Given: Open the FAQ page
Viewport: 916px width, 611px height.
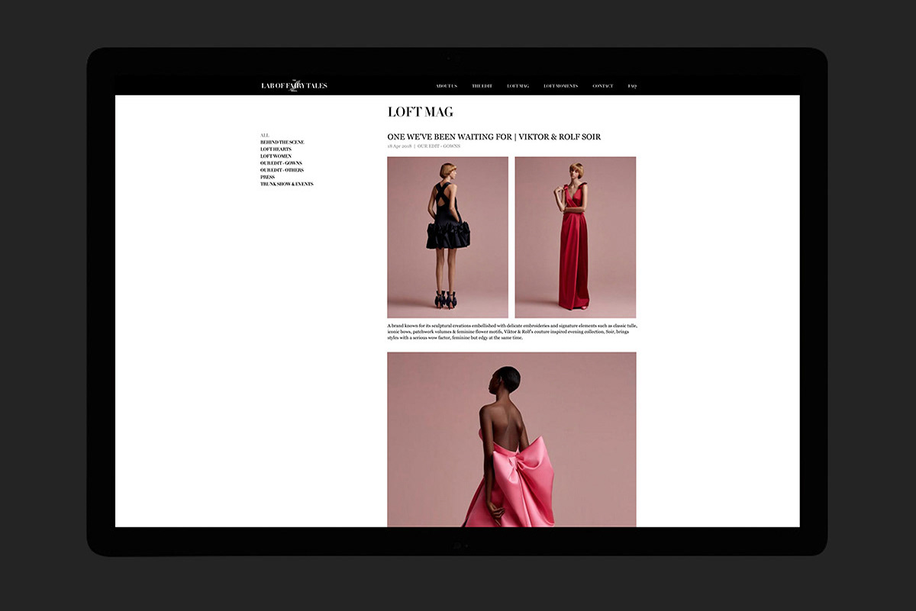Looking at the screenshot, I should pos(632,86).
